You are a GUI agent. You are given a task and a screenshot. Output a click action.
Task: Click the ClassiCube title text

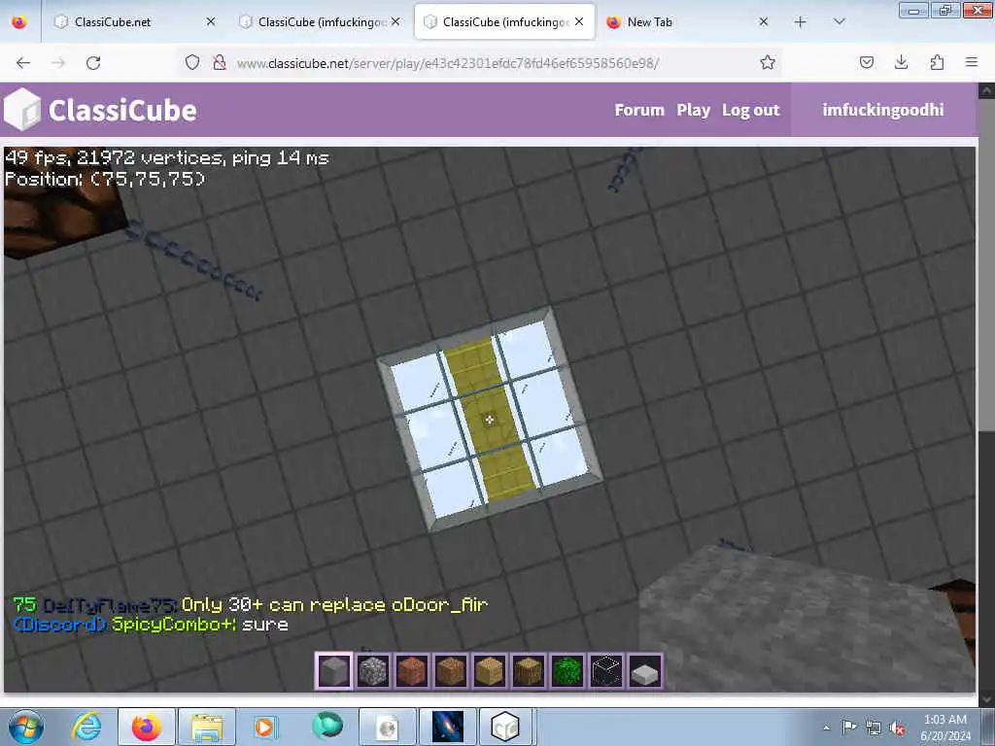pyautogui.click(x=122, y=111)
